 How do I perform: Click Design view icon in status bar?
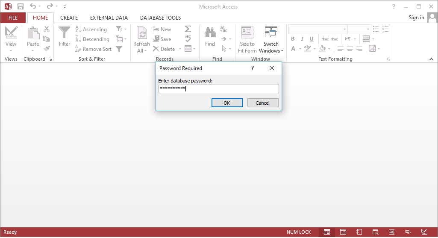tap(424, 232)
